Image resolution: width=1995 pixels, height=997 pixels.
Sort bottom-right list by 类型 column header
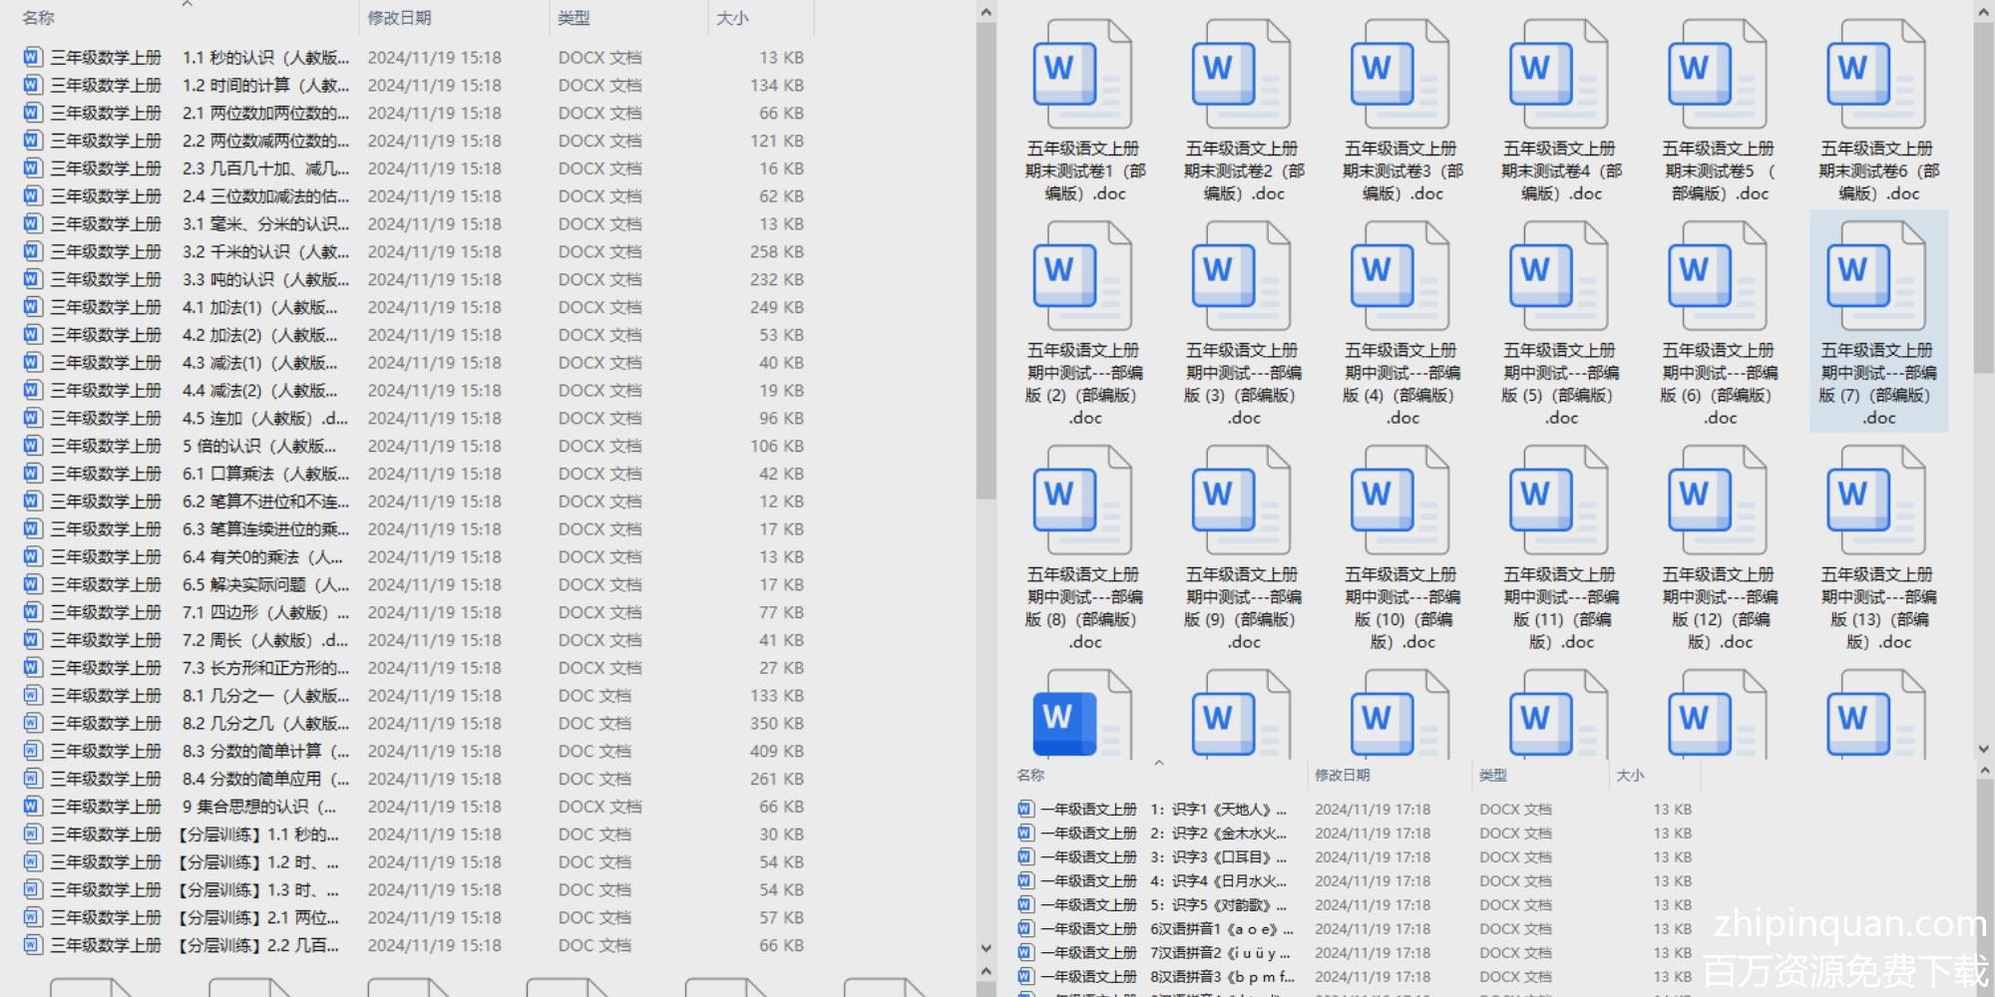click(1493, 776)
